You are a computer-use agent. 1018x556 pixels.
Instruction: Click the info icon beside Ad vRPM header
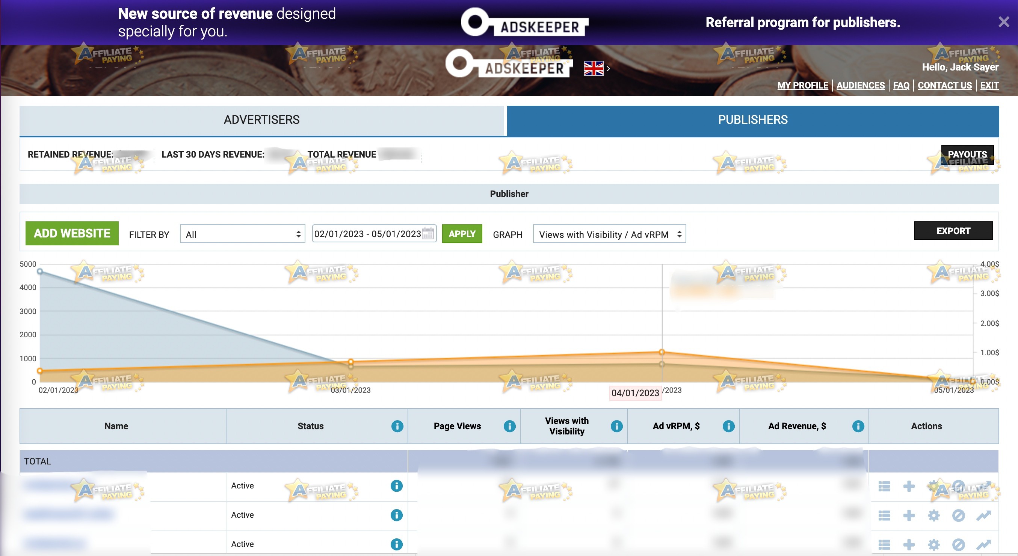point(728,426)
